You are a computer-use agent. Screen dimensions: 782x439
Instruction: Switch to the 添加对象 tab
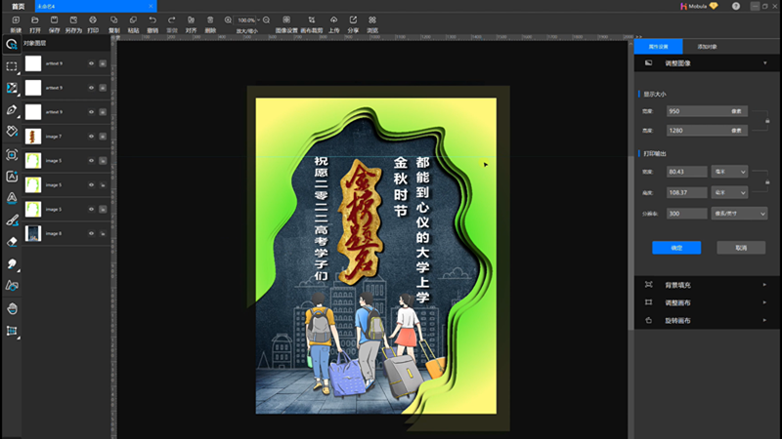[x=707, y=46]
